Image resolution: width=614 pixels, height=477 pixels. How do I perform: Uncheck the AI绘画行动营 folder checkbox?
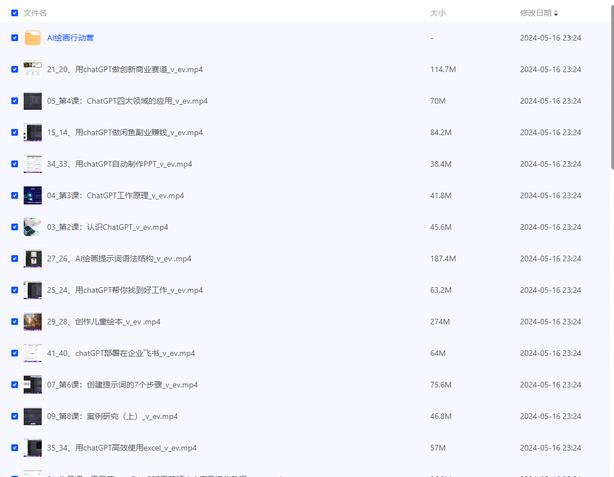click(15, 38)
